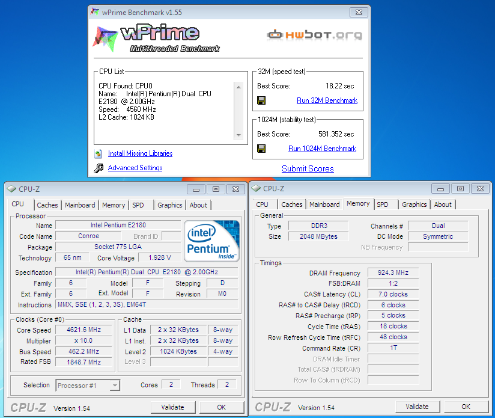Switch to About tab in left CPU-Z

pyautogui.click(x=198, y=205)
